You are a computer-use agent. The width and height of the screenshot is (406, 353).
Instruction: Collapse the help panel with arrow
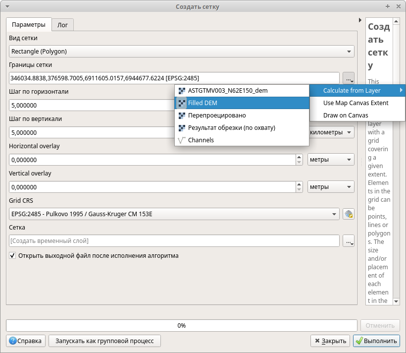(360, 20)
